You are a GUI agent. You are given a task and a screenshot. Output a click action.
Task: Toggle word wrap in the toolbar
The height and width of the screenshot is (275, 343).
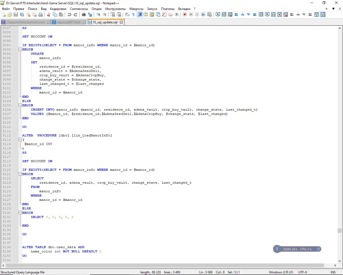(127, 15)
